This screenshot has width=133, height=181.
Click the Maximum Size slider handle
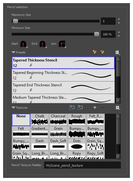tap(16, 21)
